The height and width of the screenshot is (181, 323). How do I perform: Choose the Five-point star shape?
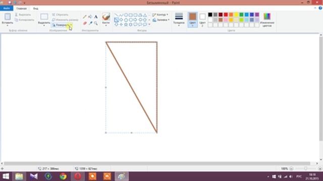click(126, 25)
